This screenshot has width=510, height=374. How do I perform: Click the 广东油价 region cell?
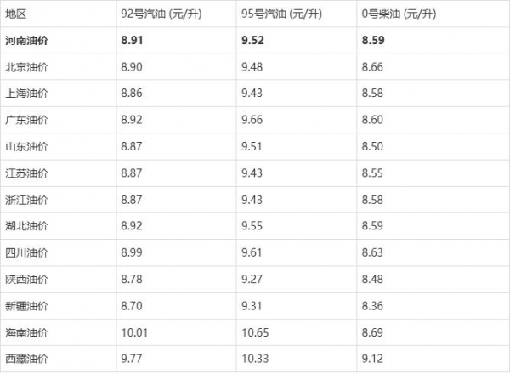(x=26, y=120)
